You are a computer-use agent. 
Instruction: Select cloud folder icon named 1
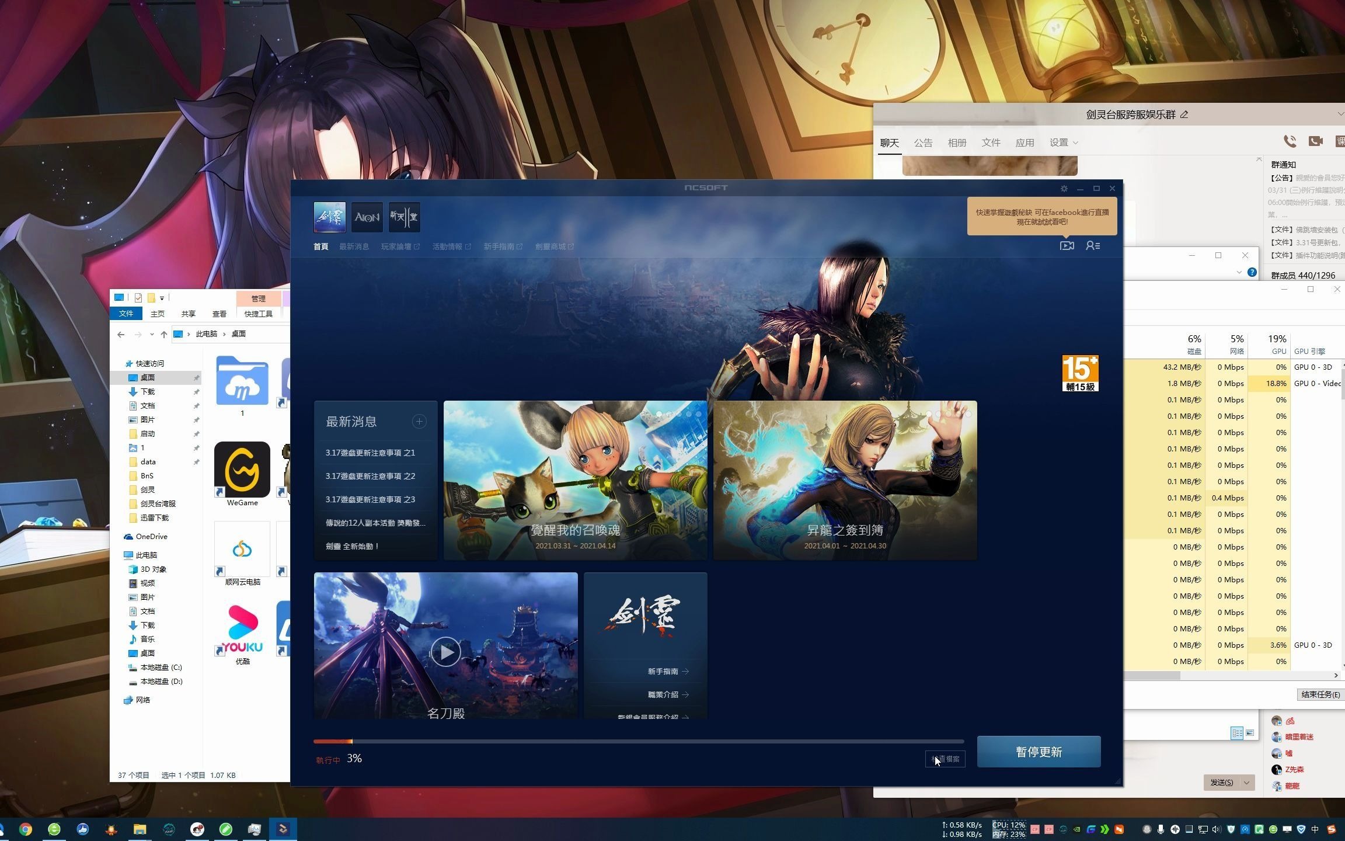coord(242,385)
